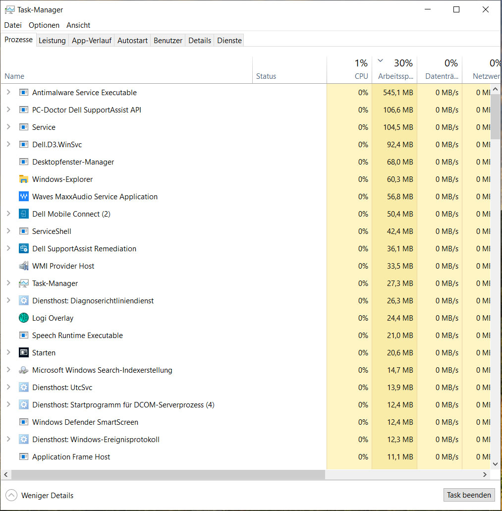
Task: Click the Windows Defender SmartScreen icon
Action: 23,422
